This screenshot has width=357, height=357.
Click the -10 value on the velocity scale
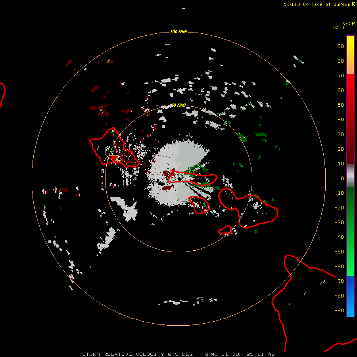click(339, 193)
